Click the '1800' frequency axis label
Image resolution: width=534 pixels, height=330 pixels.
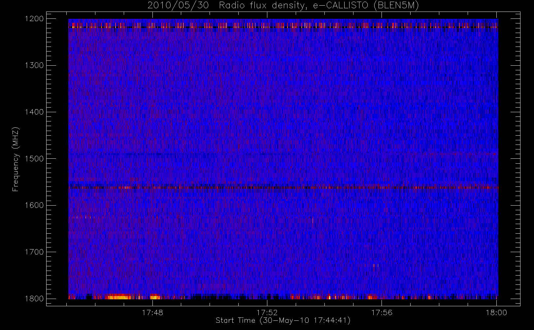click(34, 299)
